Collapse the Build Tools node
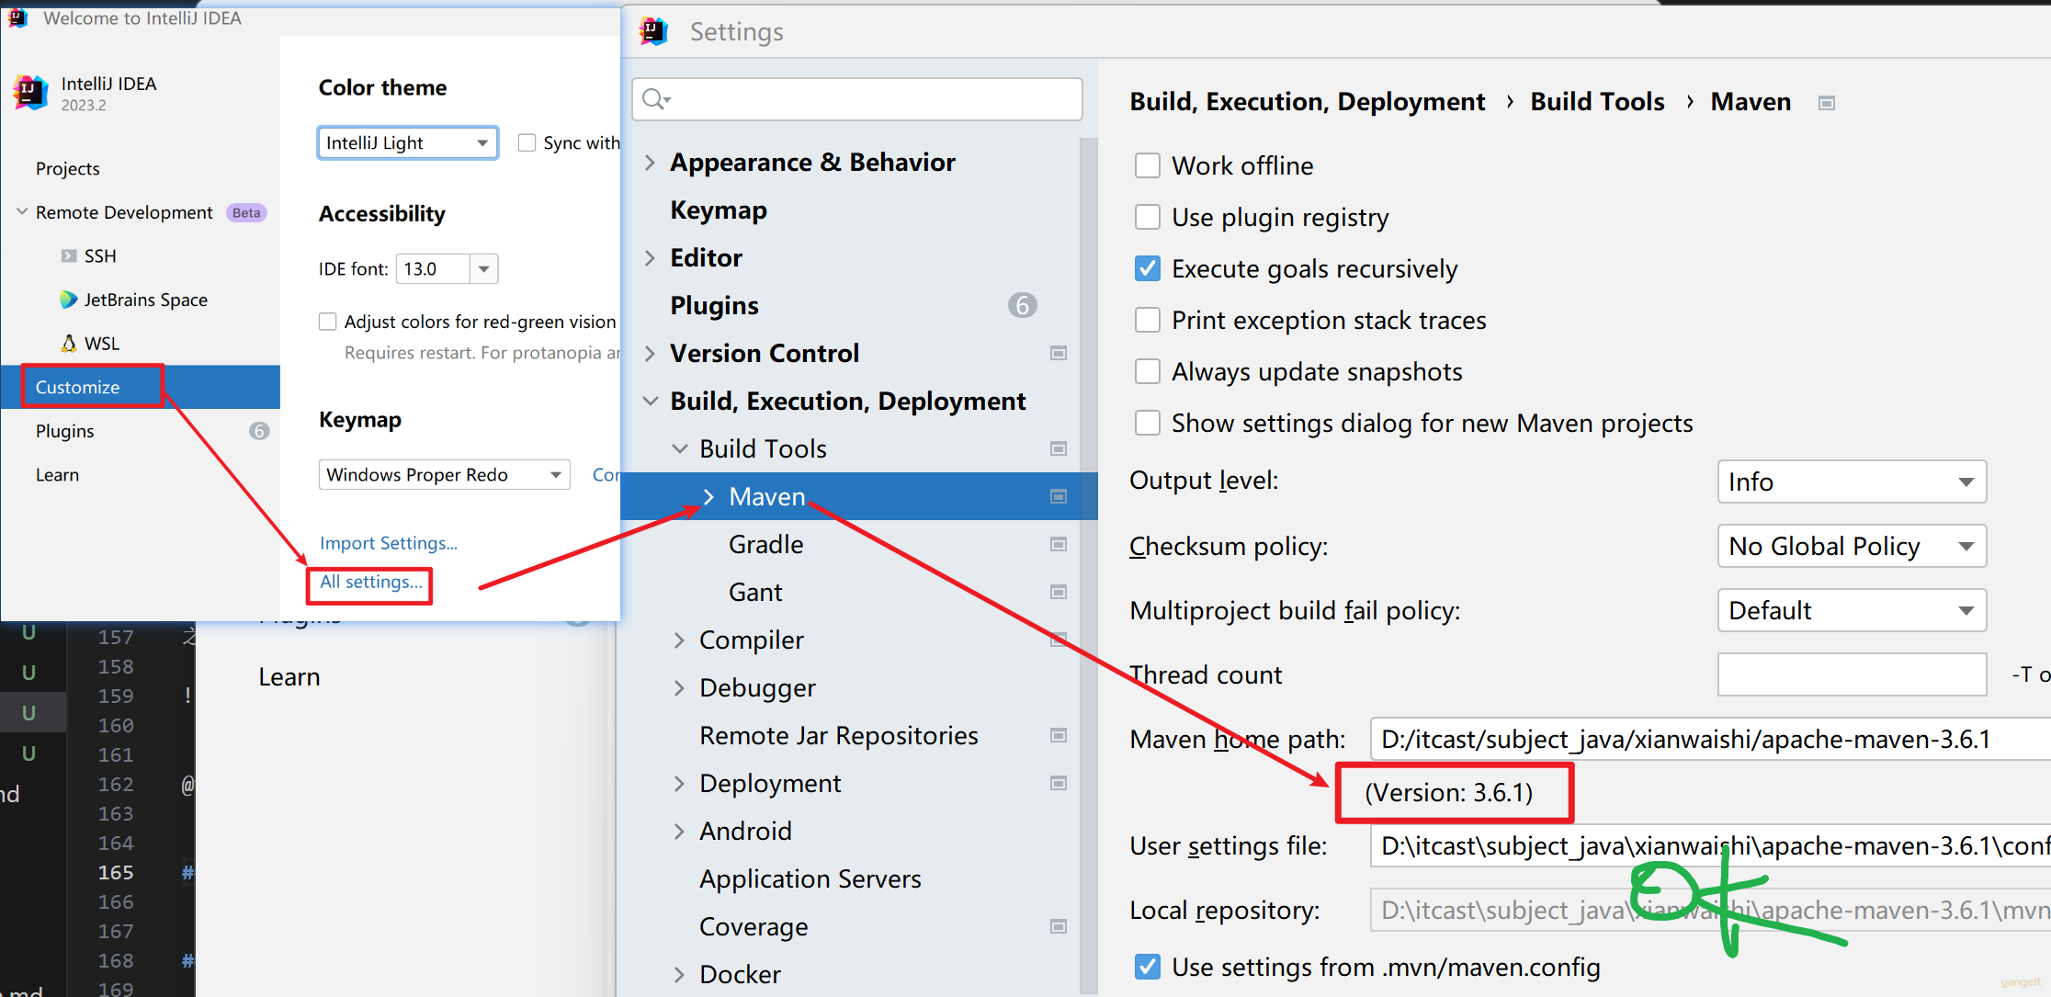 679,449
